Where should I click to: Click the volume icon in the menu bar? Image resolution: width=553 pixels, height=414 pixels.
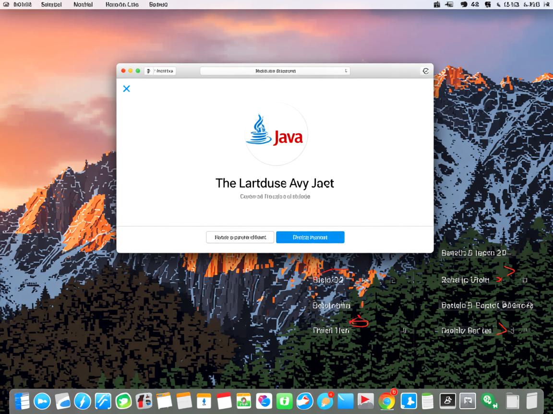tap(498, 4)
